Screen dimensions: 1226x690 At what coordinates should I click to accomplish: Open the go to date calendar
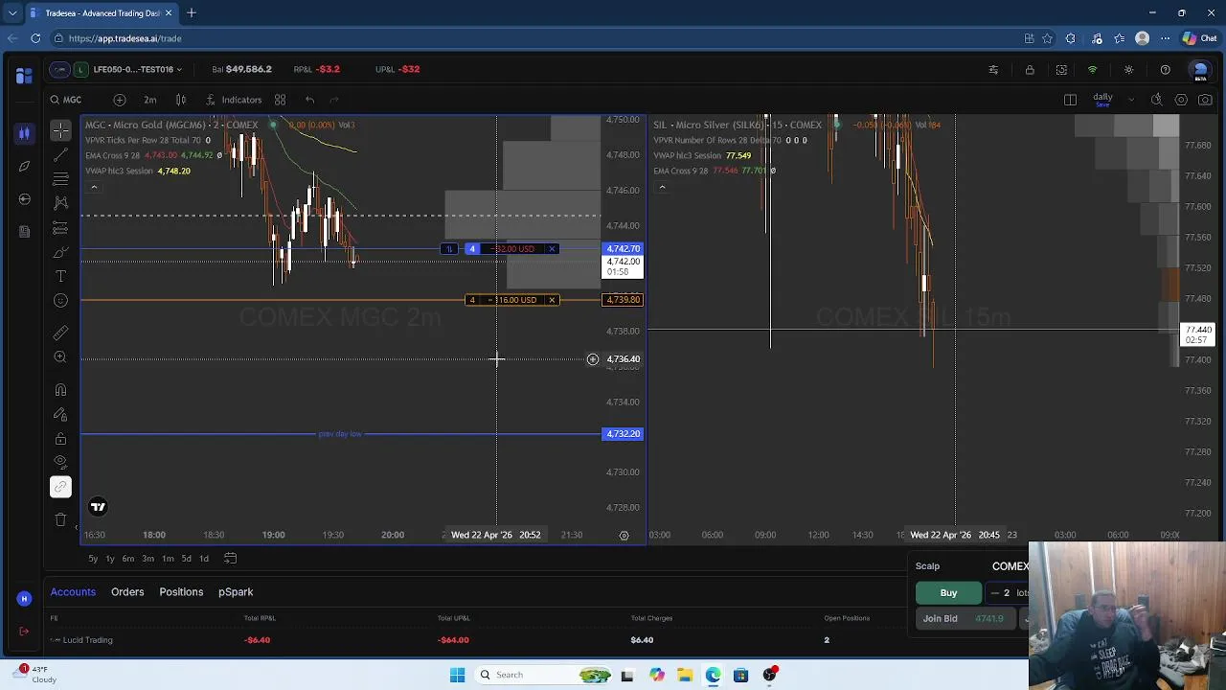tap(230, 559)
